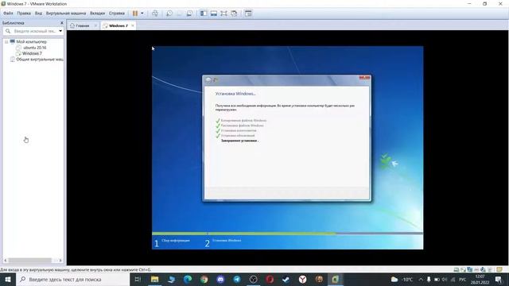Viewport: 509px width, 286px height.
Task: Close the Библиотека panel
Action: point(62,23)
